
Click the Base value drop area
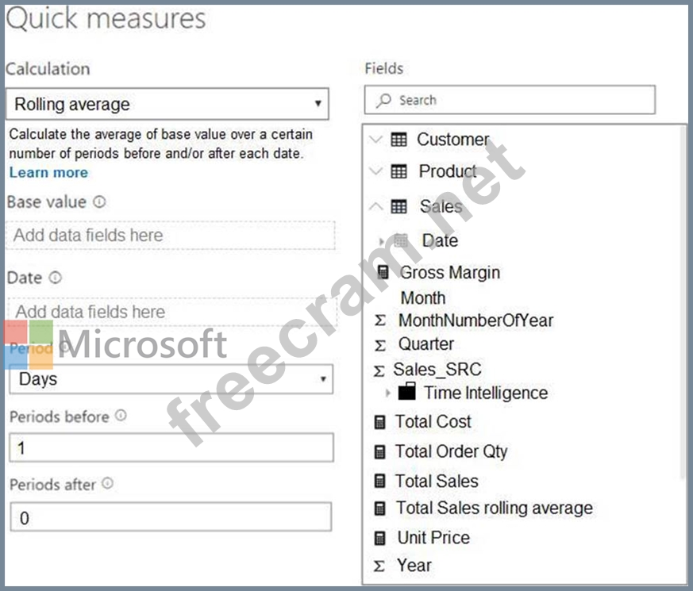[x=171, y=235]
